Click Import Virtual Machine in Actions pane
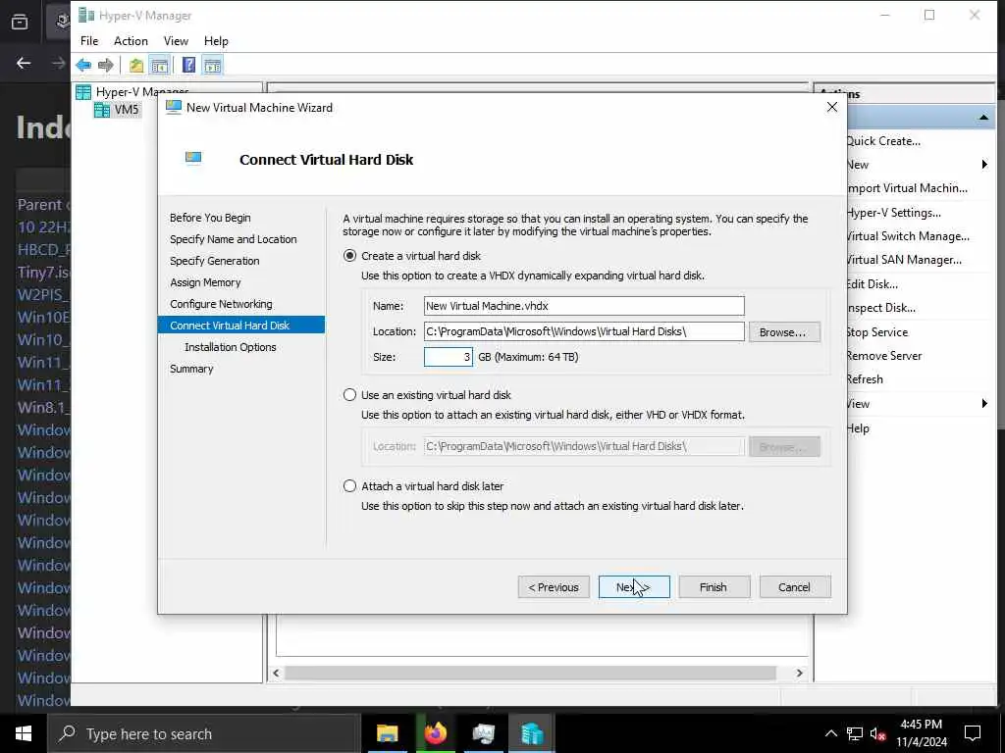 (x=907, y=188)
